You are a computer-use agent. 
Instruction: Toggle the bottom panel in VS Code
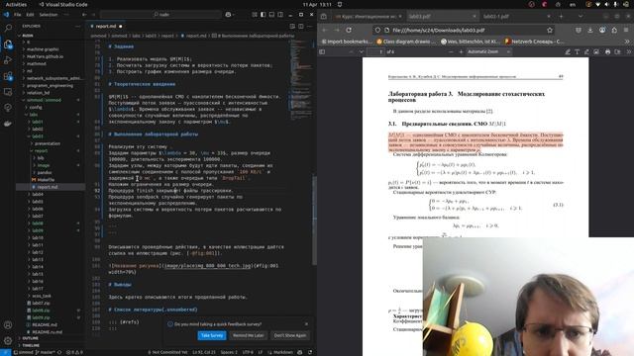click(x=271, y=15)
